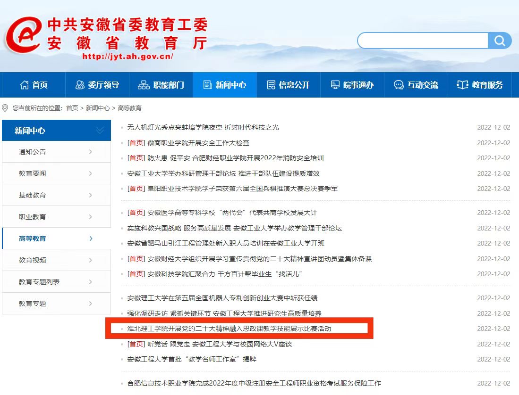Open the highlighted 淮北理工学院 news article

click(x=229, y=329)
